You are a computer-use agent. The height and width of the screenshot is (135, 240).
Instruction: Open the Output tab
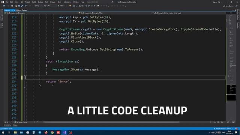pos(15,125)
